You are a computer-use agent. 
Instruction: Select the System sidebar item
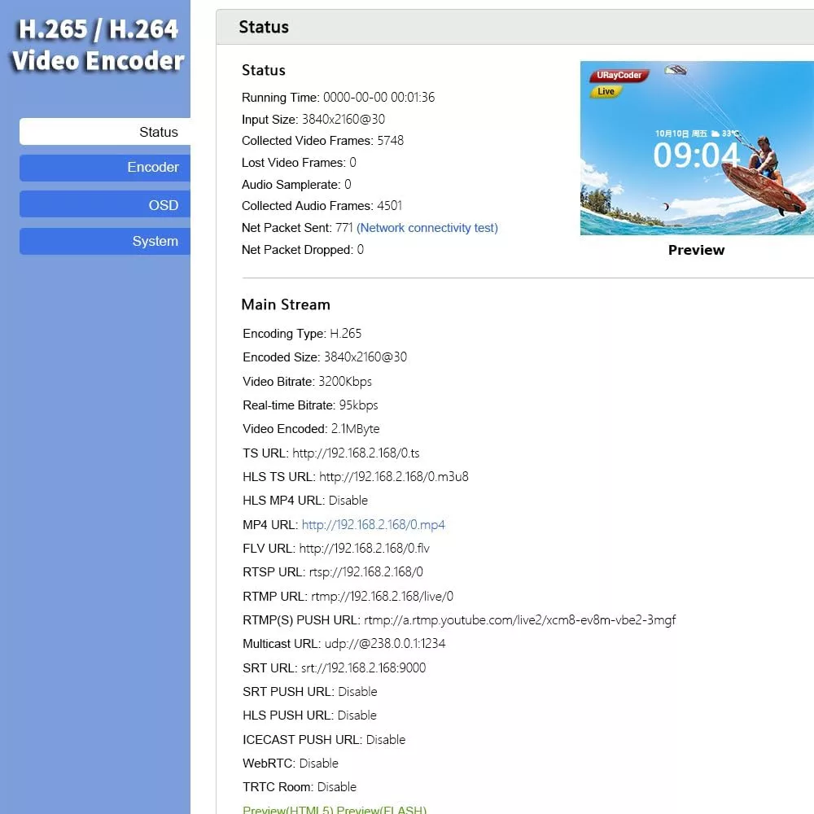pyautogui.click(x=106, y=242)
